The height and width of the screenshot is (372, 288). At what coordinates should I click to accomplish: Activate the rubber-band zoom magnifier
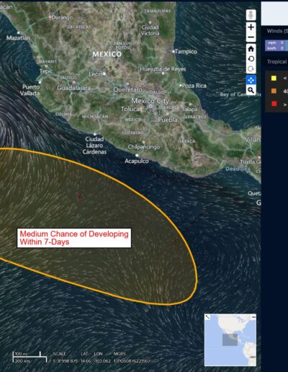pyautogui.click(x=251, y=90)
